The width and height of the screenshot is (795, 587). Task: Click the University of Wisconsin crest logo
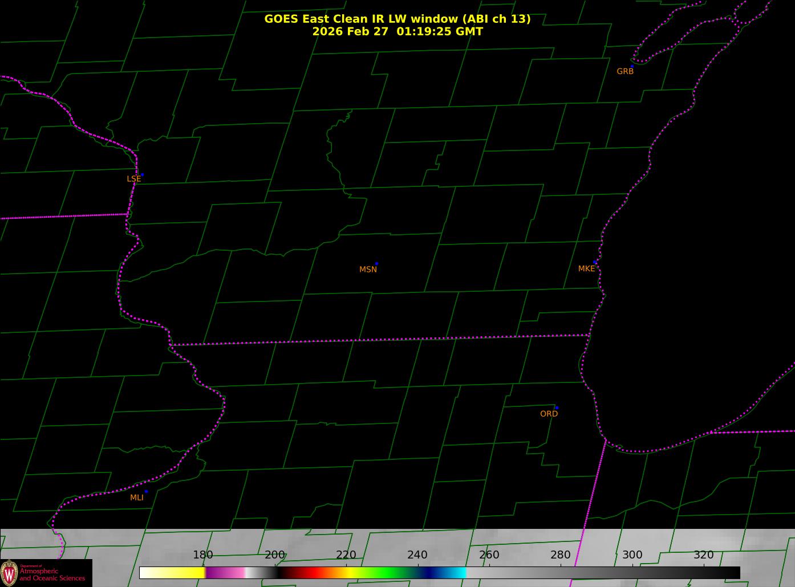pos(10,573)
